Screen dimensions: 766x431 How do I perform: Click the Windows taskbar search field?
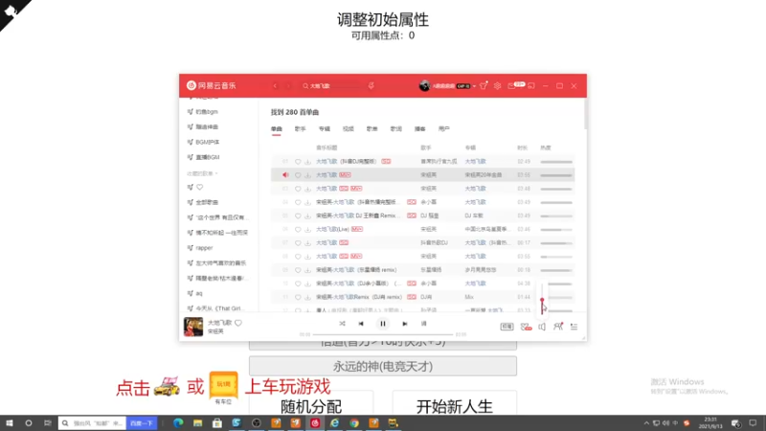(93, 423)
